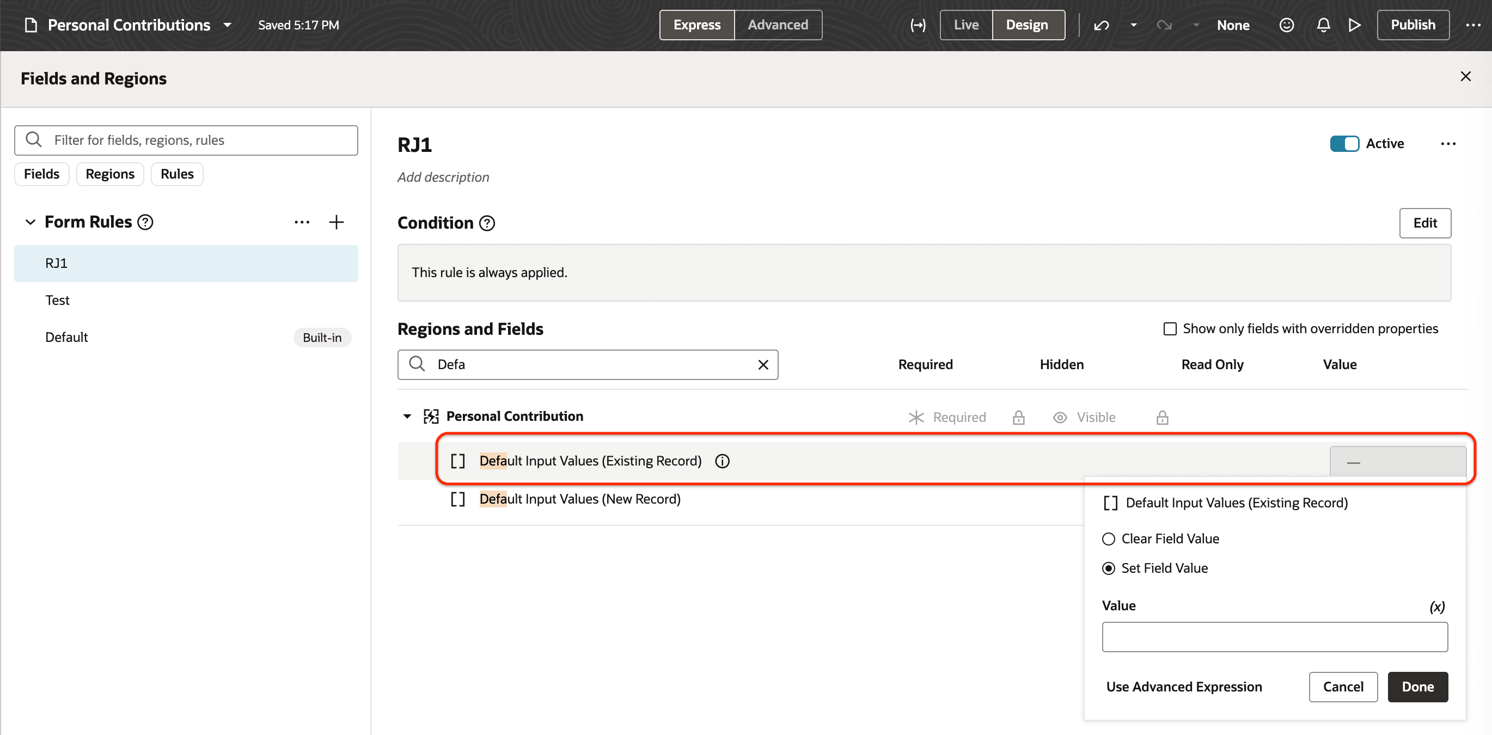Open the Redo history dropdown arrow
This screenshot has height=735, width=1492.
coord(1196,25)
